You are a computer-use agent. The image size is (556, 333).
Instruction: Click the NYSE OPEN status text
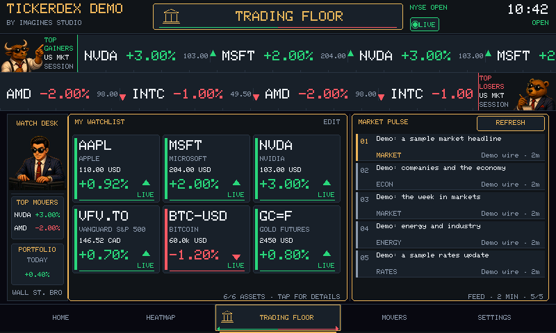pyautogui.click(x=428, y=8)
